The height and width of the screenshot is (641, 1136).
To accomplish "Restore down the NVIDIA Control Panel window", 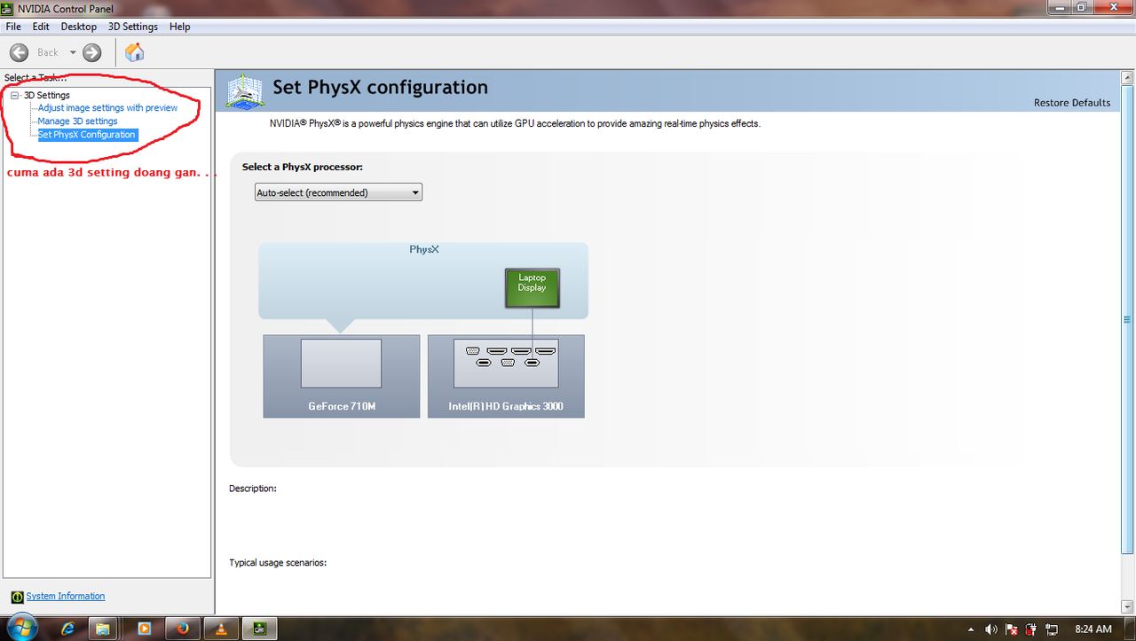I will pyautogui.click(x=1082, y=7).
